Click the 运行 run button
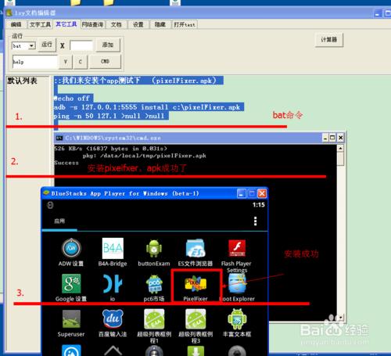Viewport: 391px width, 356px height. (47, 45)
